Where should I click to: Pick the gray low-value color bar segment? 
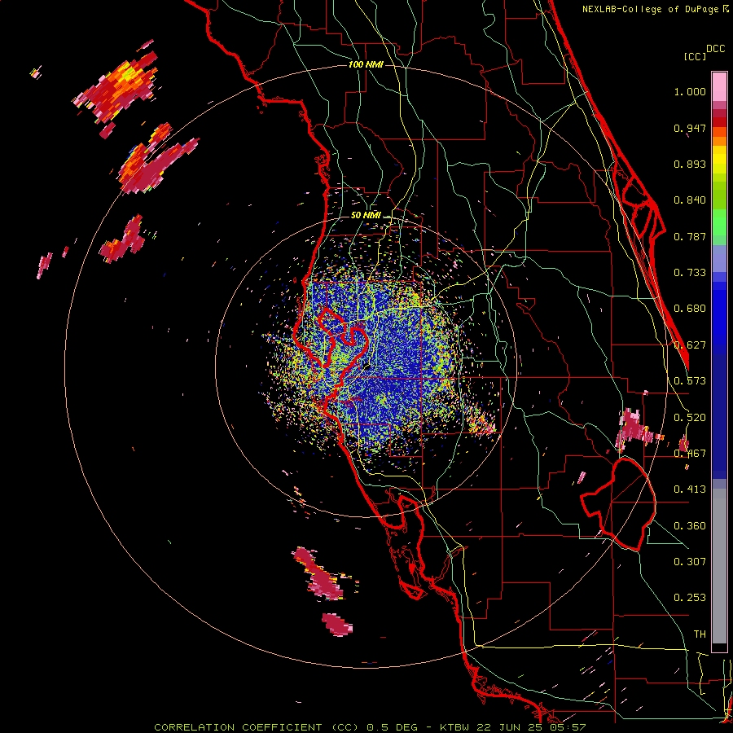719,566
